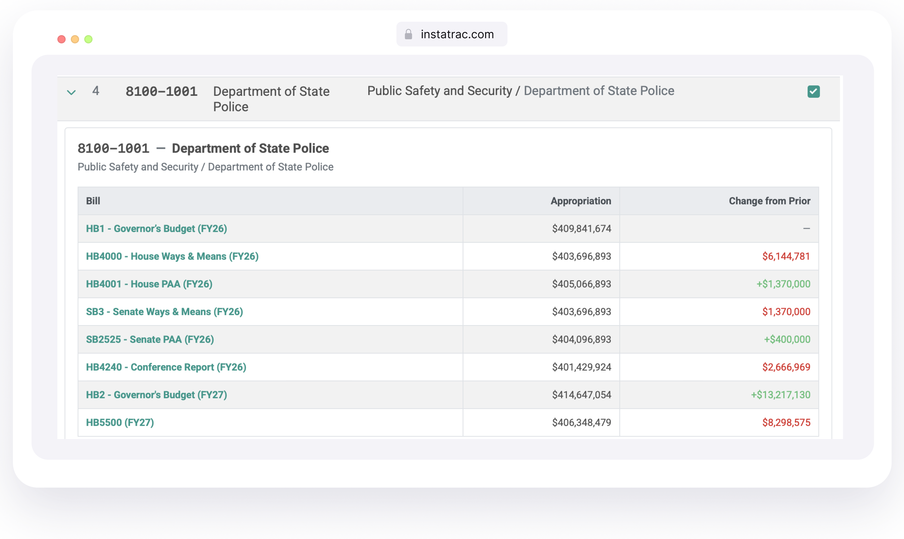Open HB1 - Governor's Budget (FY26) link

pyautogui.click(x=157, y=229)
